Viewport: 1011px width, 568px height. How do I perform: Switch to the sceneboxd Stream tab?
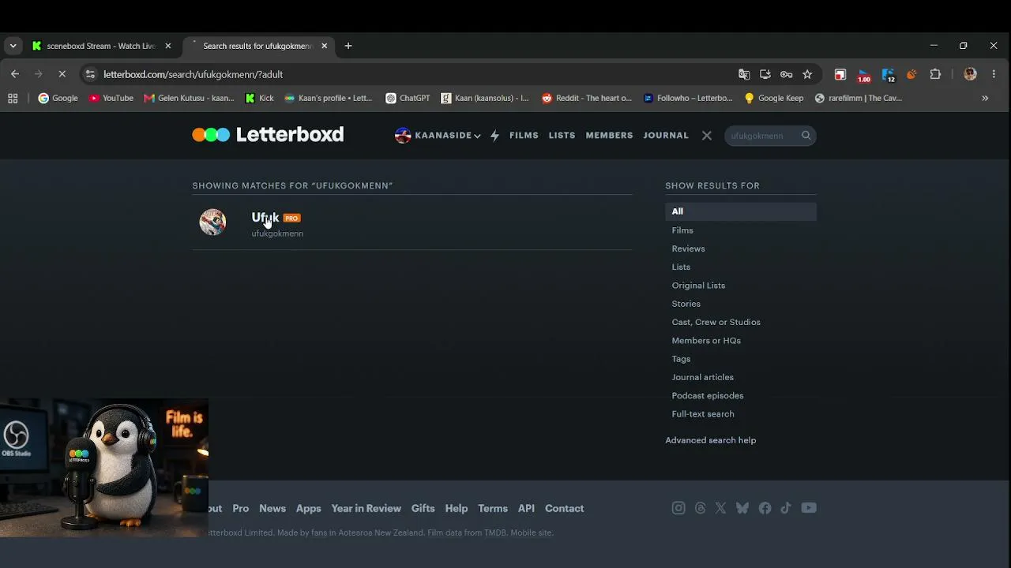click(101, 46)
